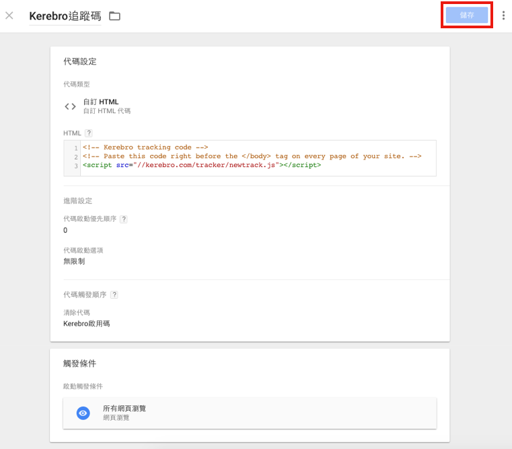Show help for 代碼觸發順序
Image resolution: width=512 pixels, height=449 pixels.
(114, 295)
